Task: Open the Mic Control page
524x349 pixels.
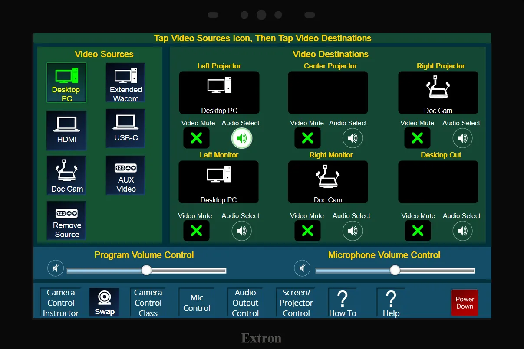Action: (x=197, y=303)
